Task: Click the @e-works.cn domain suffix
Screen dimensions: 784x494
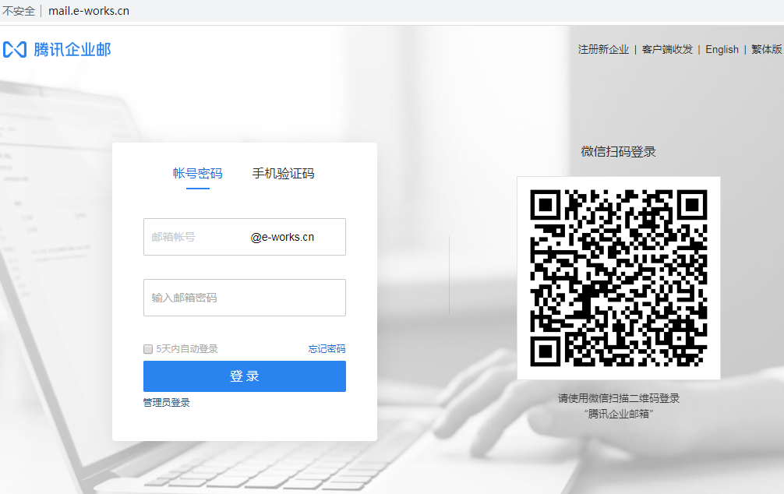Action: point(284,236)
